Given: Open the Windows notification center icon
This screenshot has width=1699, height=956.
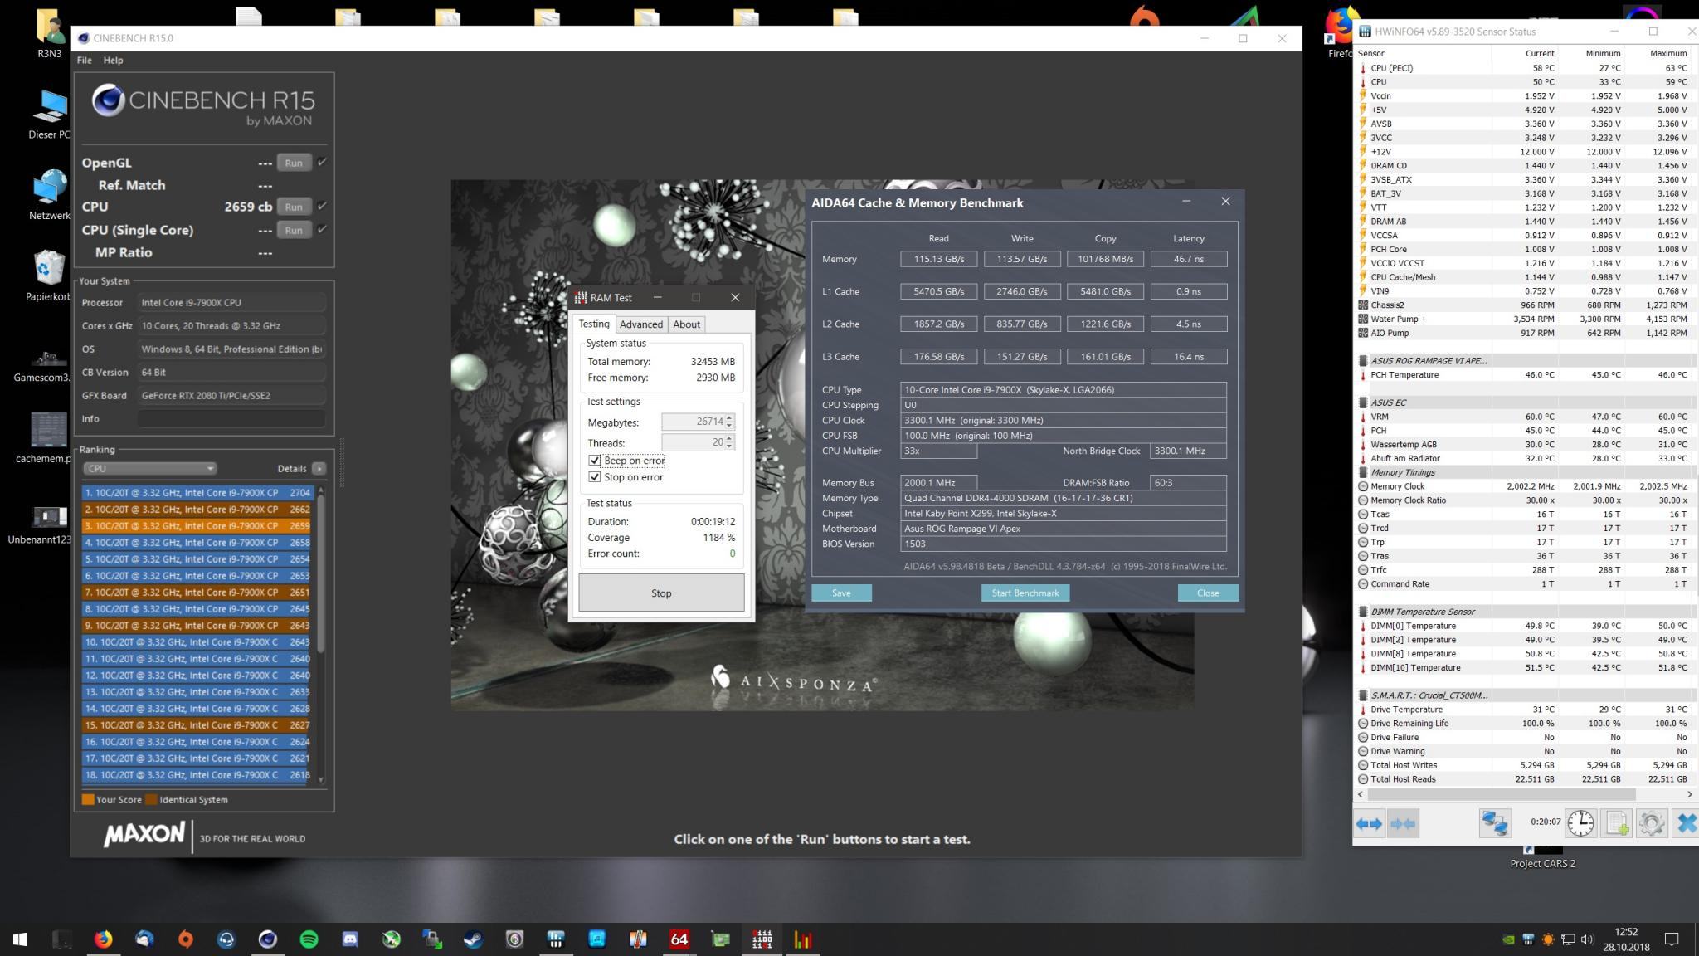Looking at the screenshot, I should pos(1672,939).
